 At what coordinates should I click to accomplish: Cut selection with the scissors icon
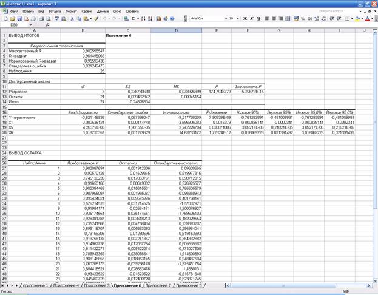coord(72,19)
